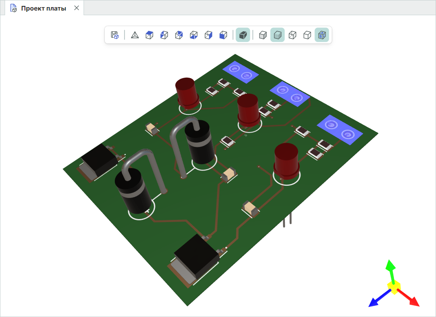Toggle the ABC lettered cube button

point(322,35)
